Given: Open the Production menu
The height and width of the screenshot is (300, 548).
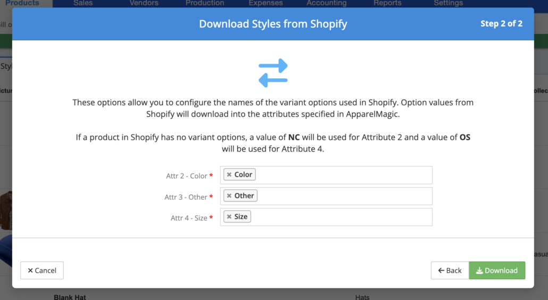Looking at the screenshot, I should click(205, 3).
